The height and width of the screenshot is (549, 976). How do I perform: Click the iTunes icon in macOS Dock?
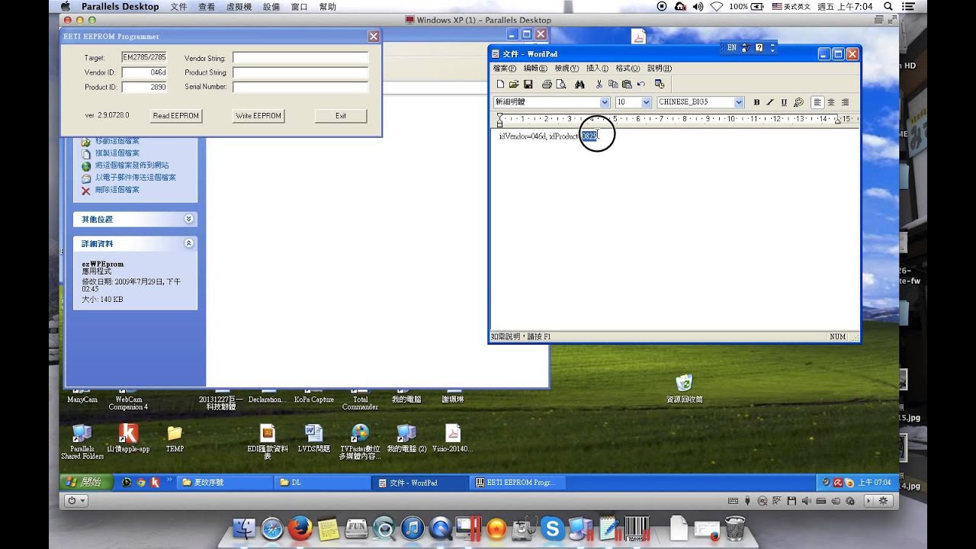[x=413, y=528]
